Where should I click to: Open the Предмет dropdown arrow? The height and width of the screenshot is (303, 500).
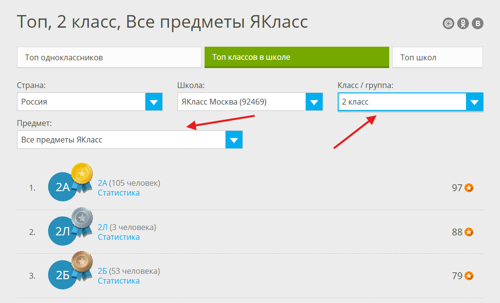tap(234, 140)
